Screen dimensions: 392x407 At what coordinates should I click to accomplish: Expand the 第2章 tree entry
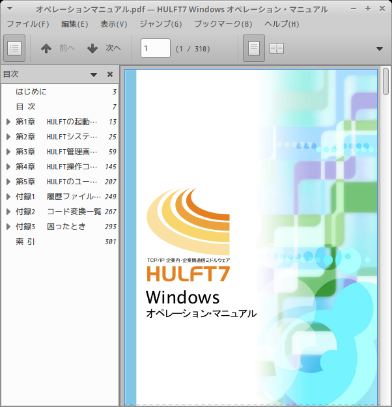[8, 137]
